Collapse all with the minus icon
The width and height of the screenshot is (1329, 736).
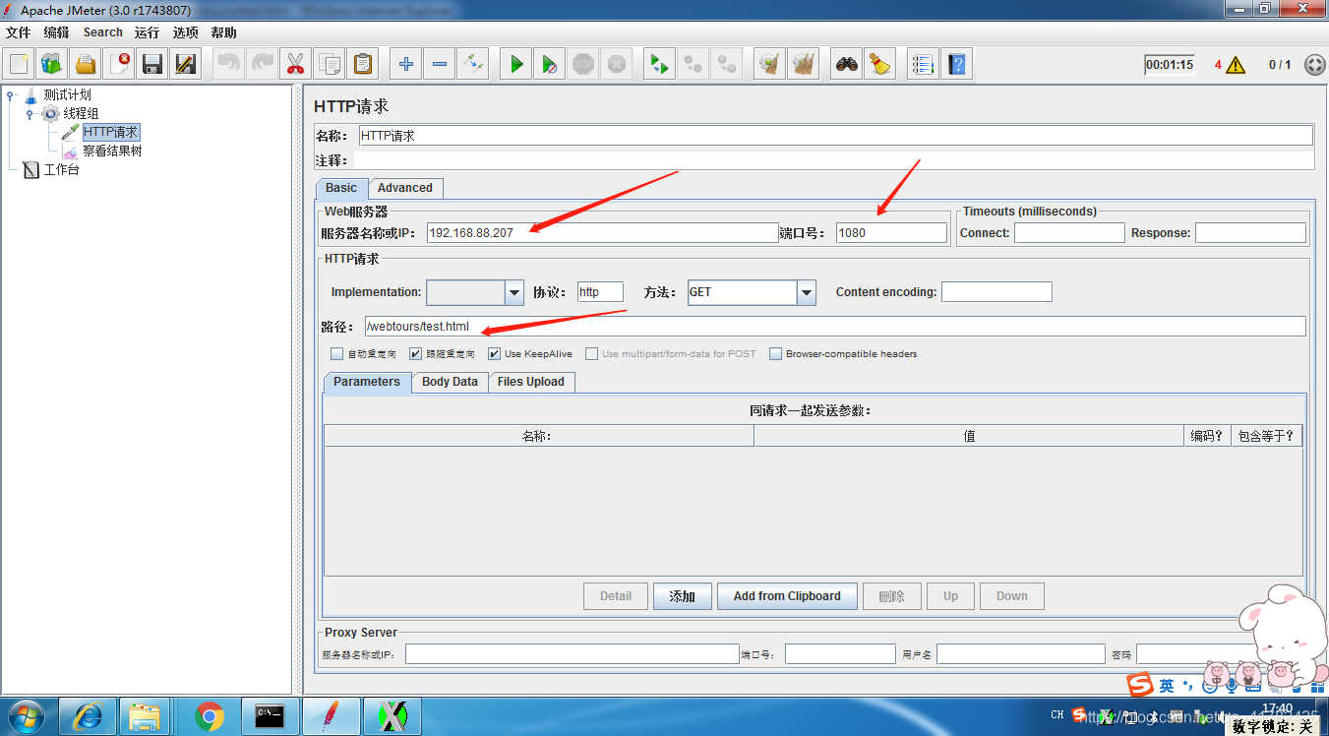pyautogui.click(x=439, y=65)
